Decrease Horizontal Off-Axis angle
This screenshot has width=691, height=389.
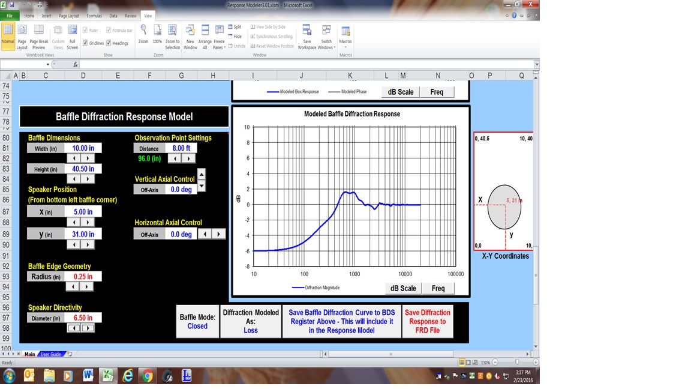point(205,234)
